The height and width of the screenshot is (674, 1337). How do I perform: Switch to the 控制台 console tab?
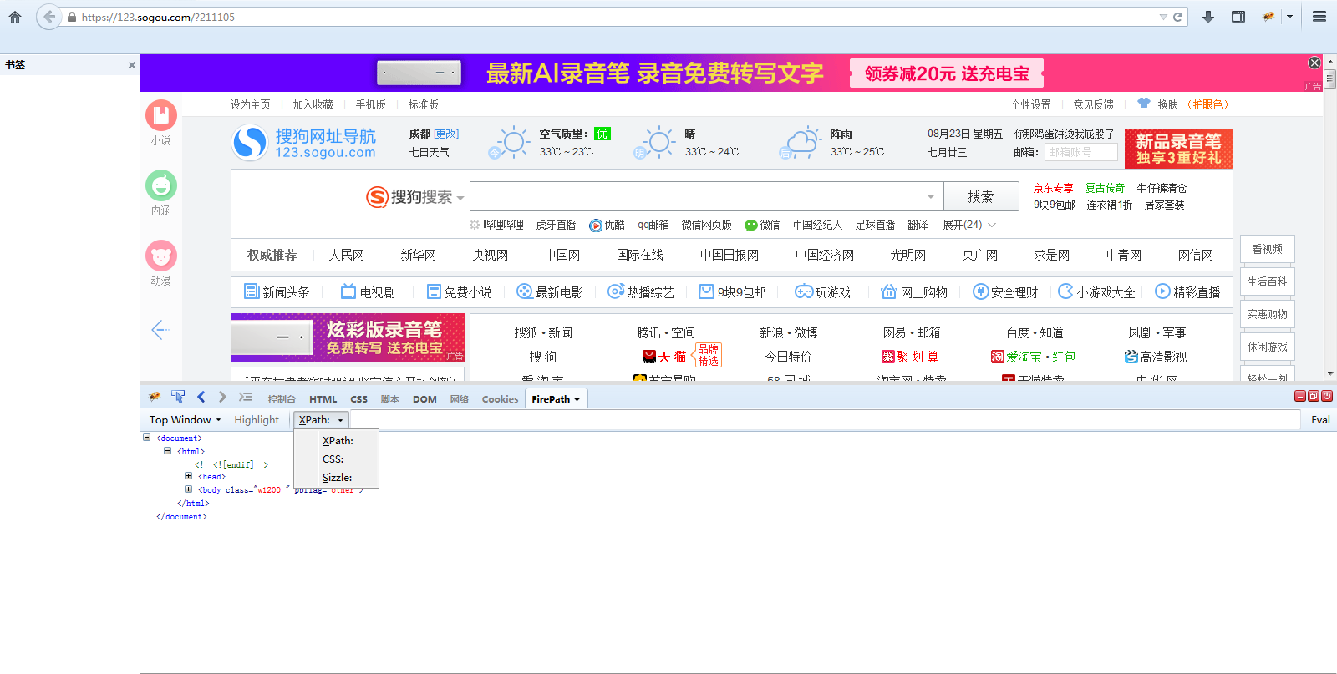pyautogui.click(x=282, y=399)
